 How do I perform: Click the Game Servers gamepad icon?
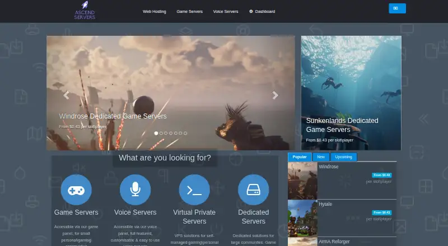pos(76,190)
